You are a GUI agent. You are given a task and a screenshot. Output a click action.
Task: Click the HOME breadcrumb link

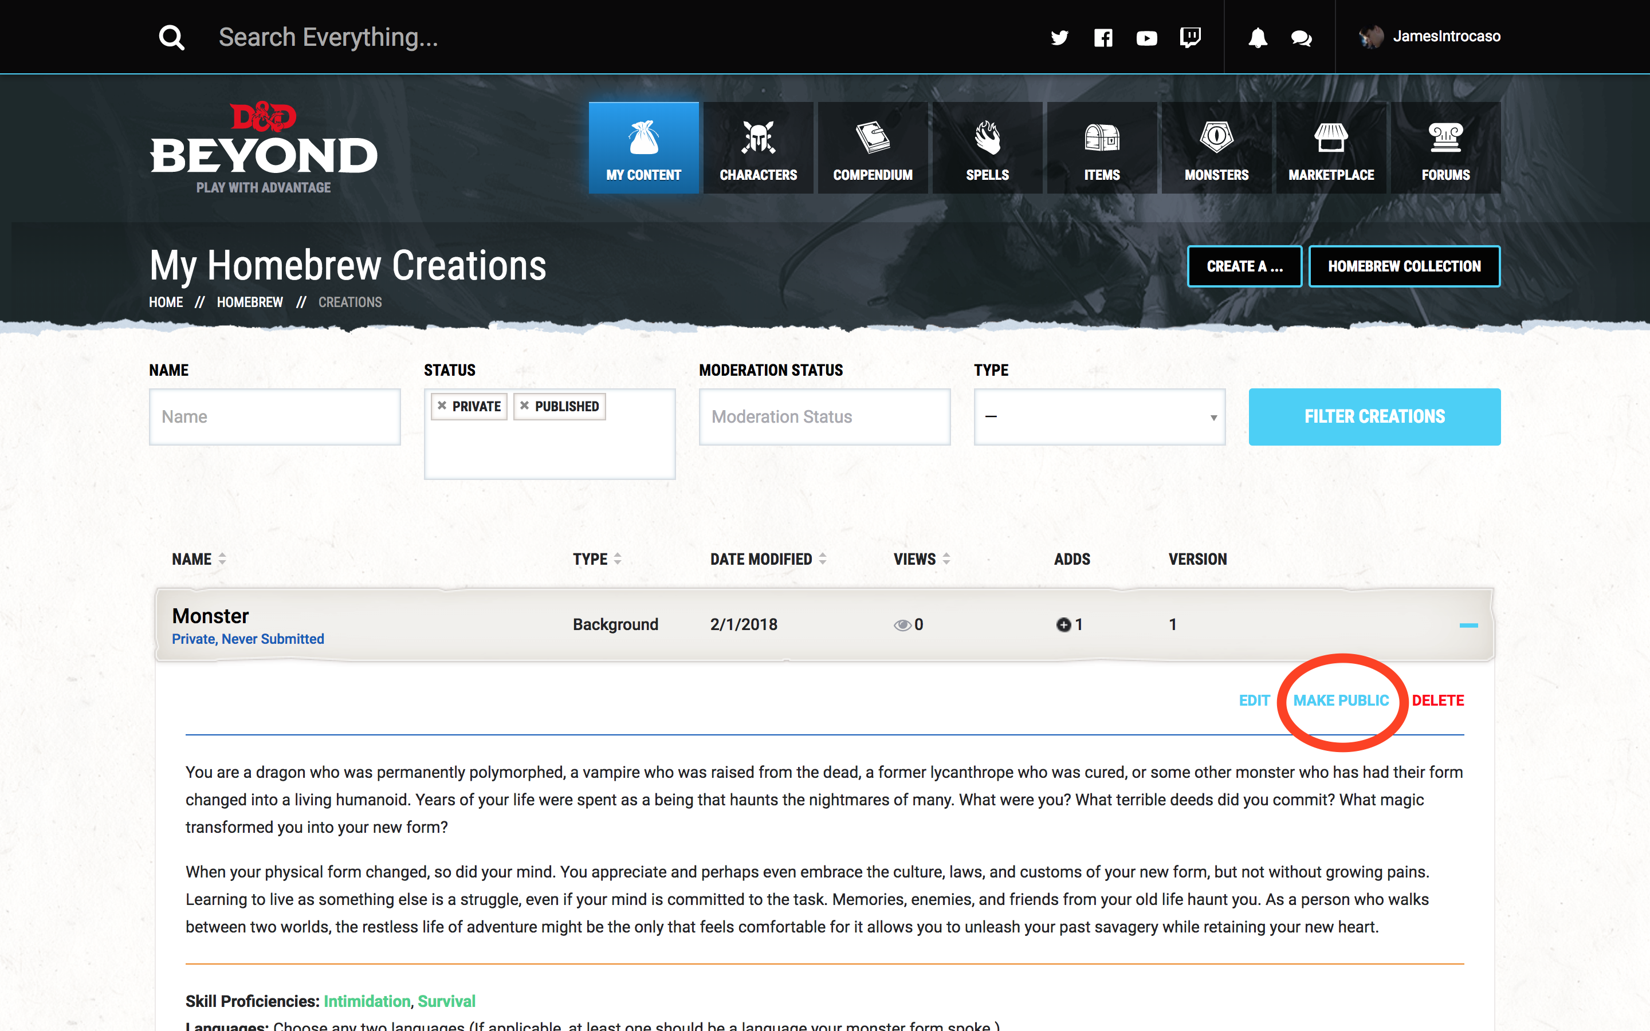coord(166,301)
